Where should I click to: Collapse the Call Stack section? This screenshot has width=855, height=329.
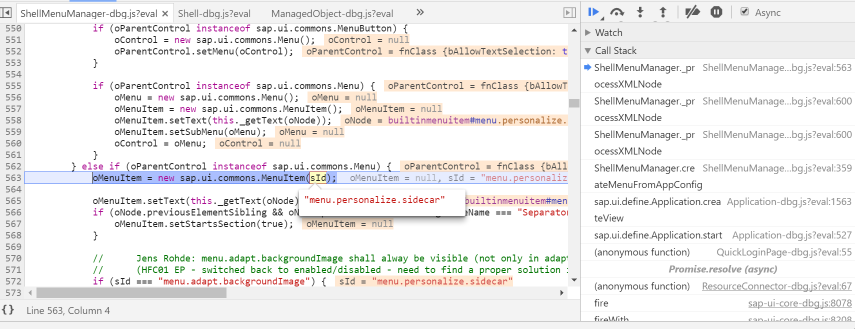(x=588, y=50)
